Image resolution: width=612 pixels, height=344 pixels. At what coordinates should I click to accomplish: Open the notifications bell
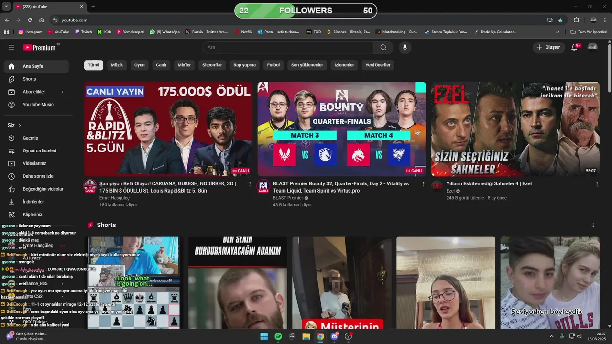574,47
